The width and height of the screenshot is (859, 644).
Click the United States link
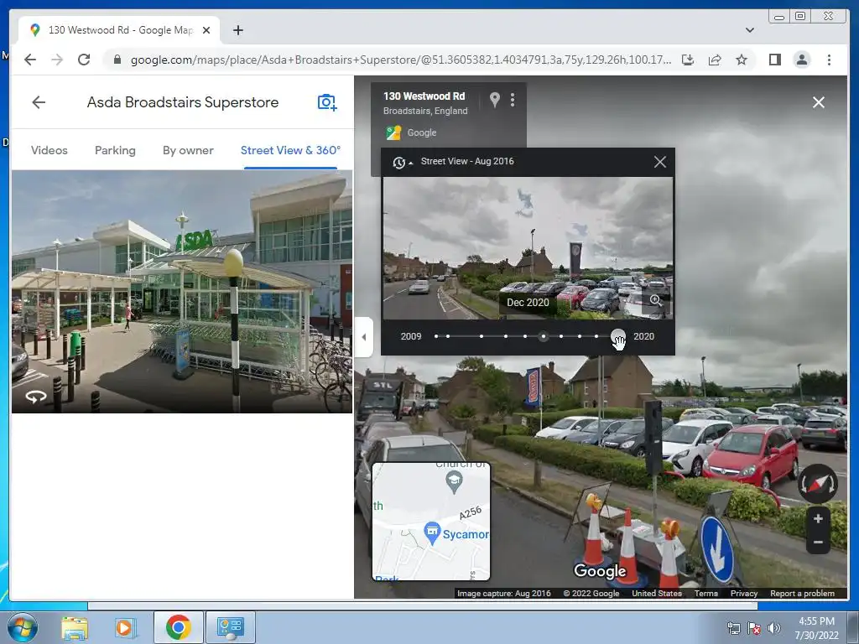[x=657, y=593]
